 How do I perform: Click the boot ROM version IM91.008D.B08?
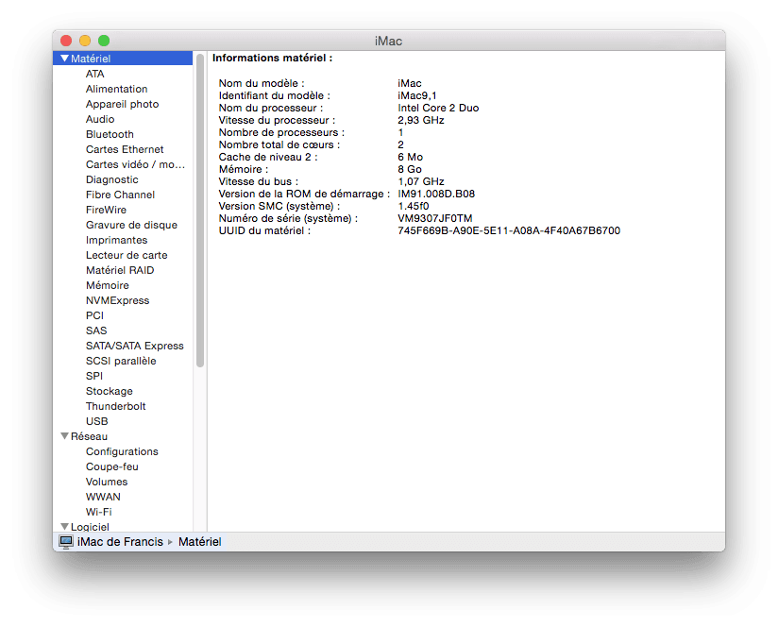point(436,194)
